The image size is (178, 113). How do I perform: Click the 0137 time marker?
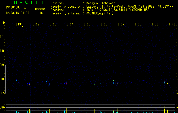tap(121, 24)
